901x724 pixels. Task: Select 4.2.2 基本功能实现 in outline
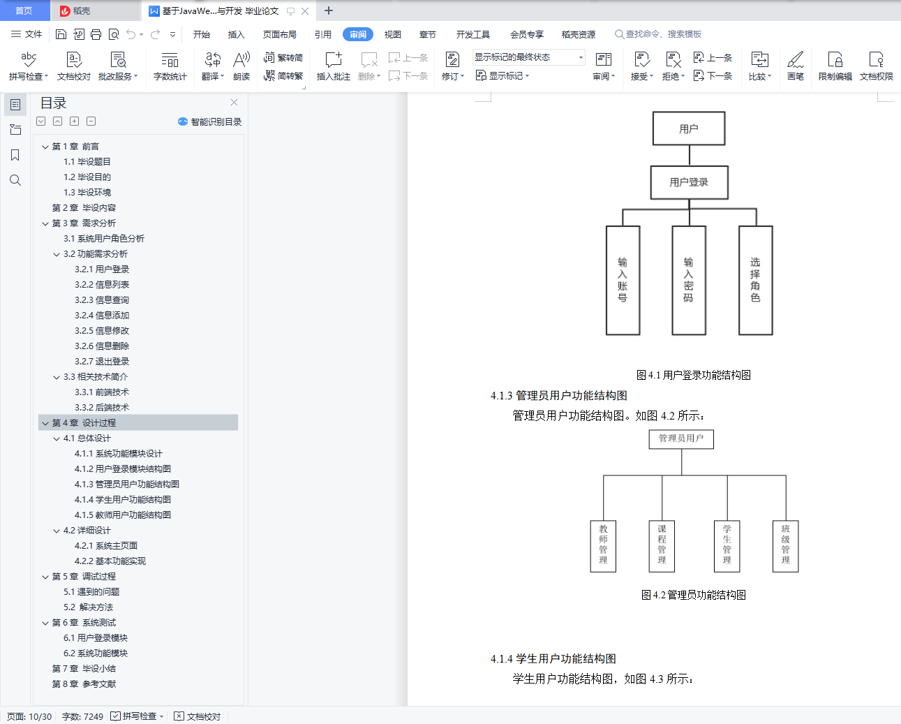(110, 561)
